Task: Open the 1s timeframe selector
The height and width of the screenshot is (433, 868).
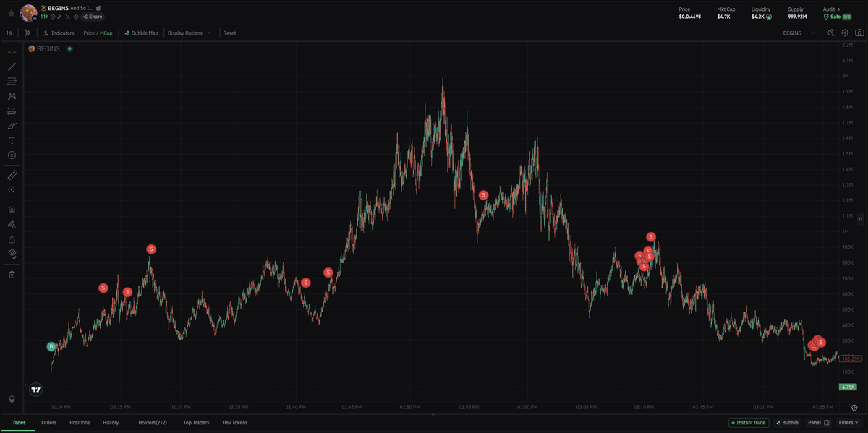Action: click(x=9, y=33)
